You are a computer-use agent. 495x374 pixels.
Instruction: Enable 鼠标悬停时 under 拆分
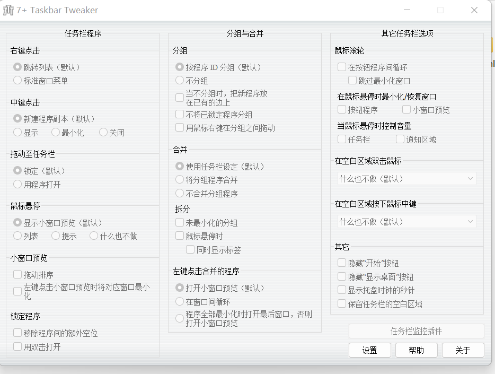click(x=180, y=236)
